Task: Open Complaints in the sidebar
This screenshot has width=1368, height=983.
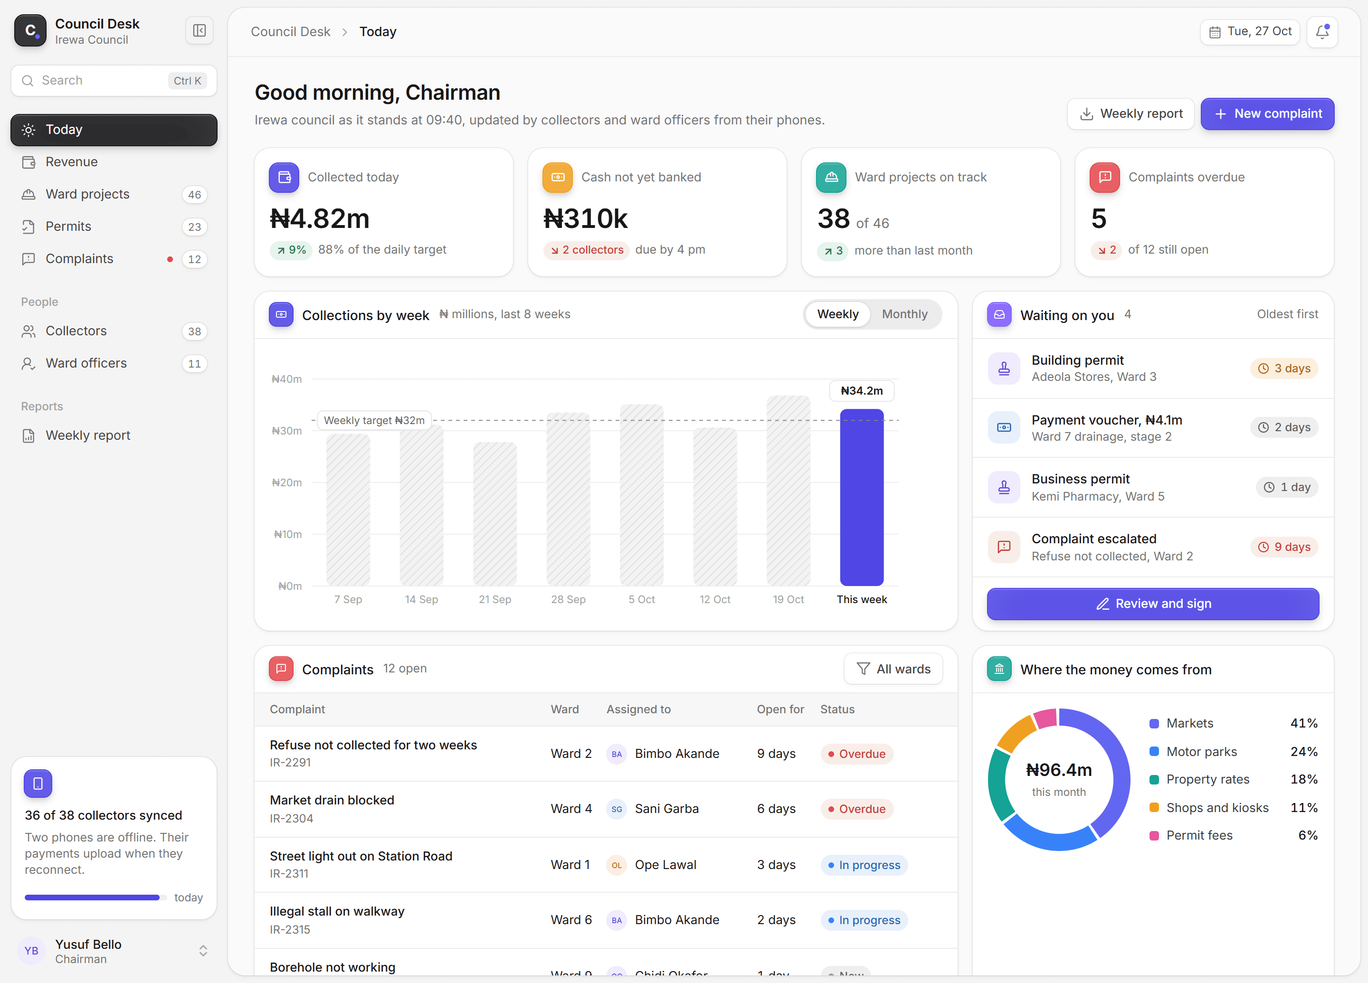Action: pos(114,259)
